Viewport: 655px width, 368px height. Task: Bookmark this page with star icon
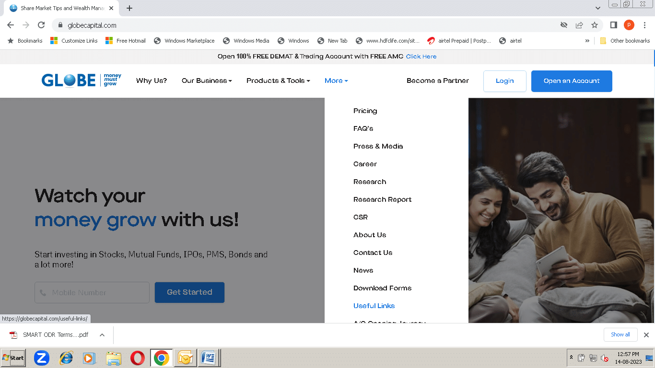tap(595, 25)
